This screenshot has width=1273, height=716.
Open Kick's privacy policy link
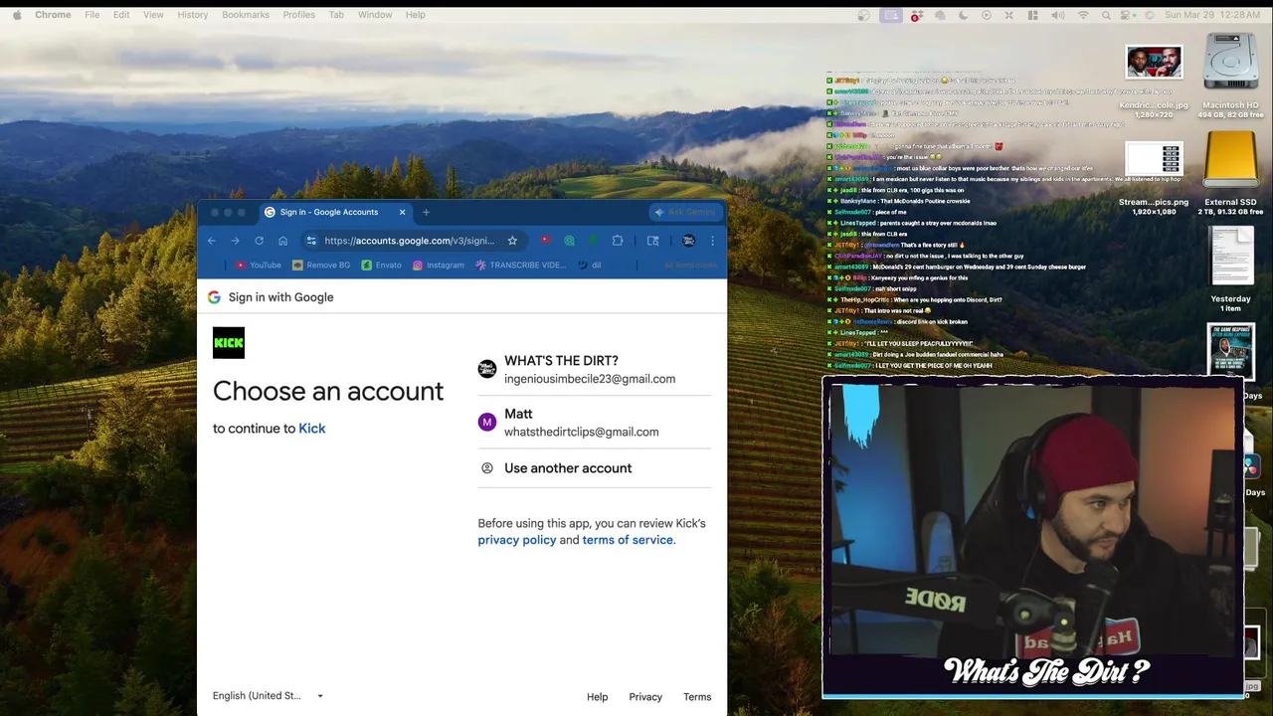[x=517, y=540]
